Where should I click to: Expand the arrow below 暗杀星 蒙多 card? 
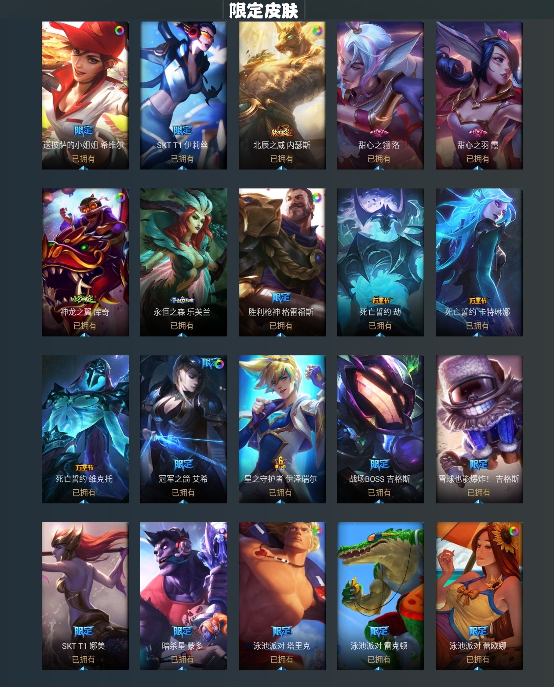[182, 669]
